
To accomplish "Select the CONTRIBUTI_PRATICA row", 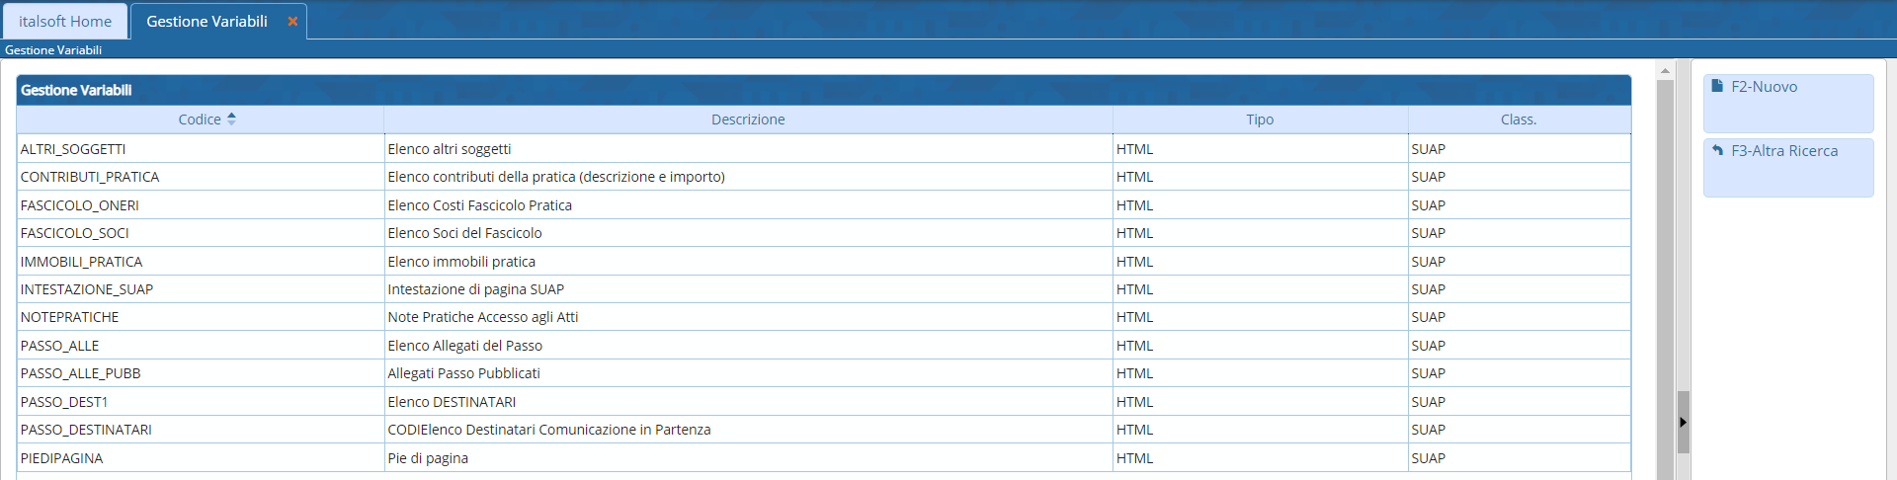I will [x=824, y=177].
